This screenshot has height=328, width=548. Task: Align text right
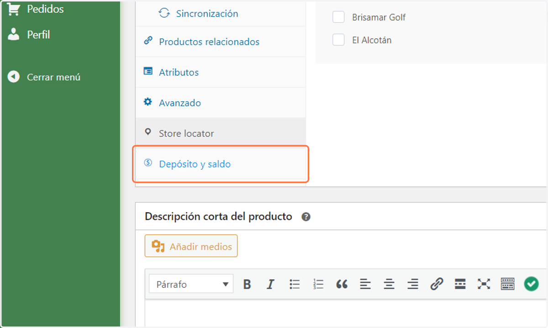click(413, 284)
